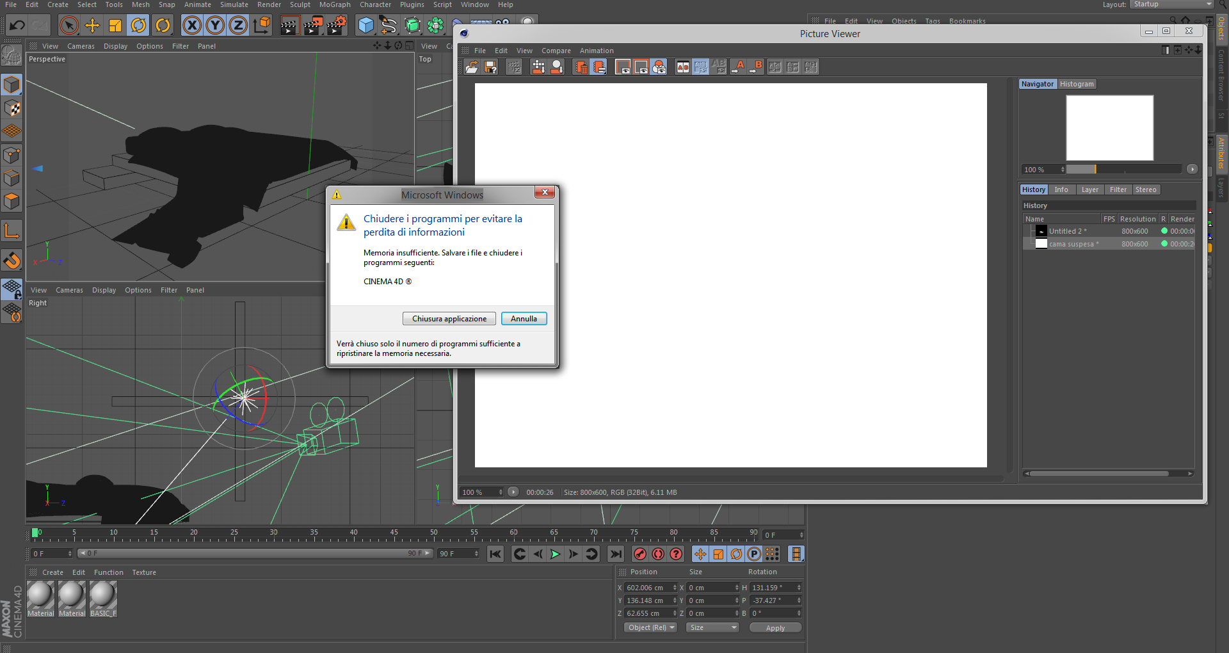1229x653 pixels.
Task: Toggle Parameter keyframe recording P button
Action: tap(754, 554)
